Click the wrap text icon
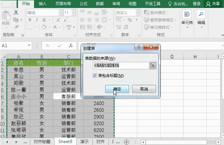Viewport: 224px width, 145px height. [x=104, y=12]
